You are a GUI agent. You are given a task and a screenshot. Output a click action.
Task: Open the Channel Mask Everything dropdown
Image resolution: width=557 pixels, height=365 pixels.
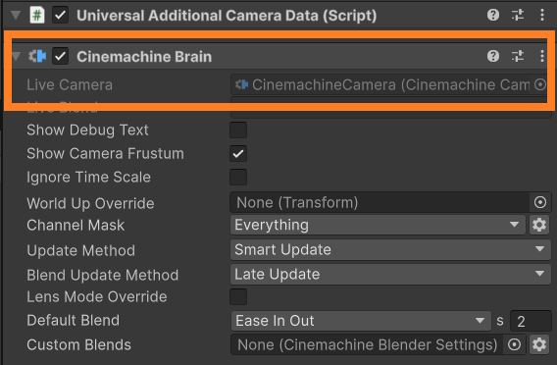378,225
